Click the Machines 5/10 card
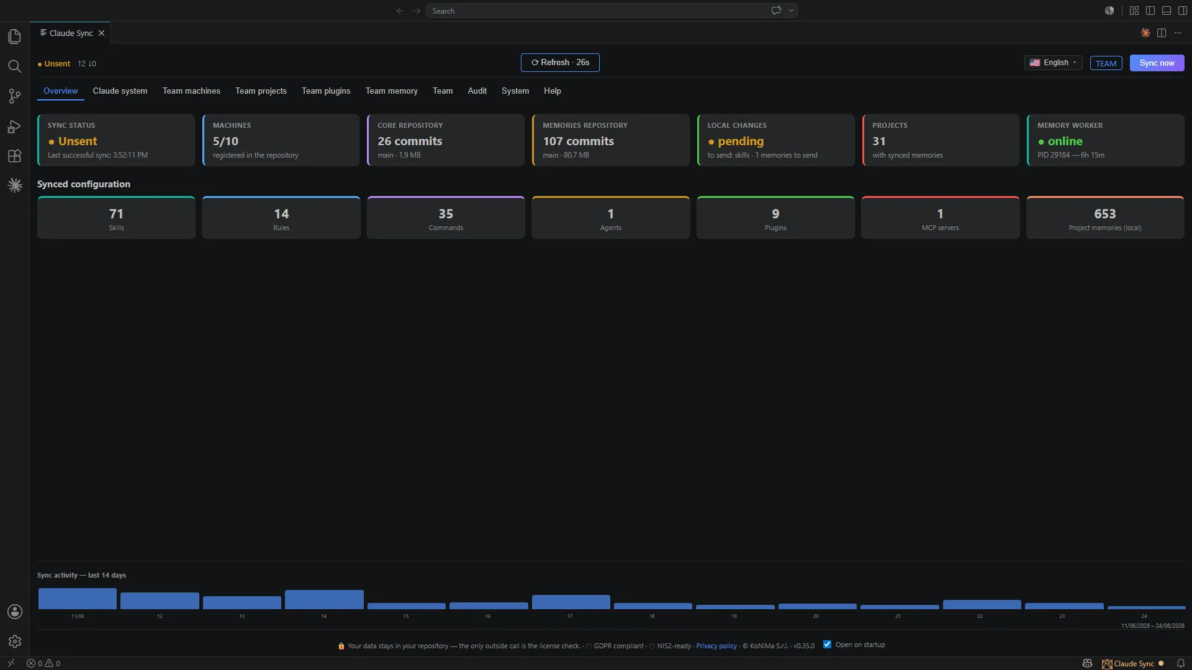The width and height of the screenshot is (1192, 670). (281, 140)
